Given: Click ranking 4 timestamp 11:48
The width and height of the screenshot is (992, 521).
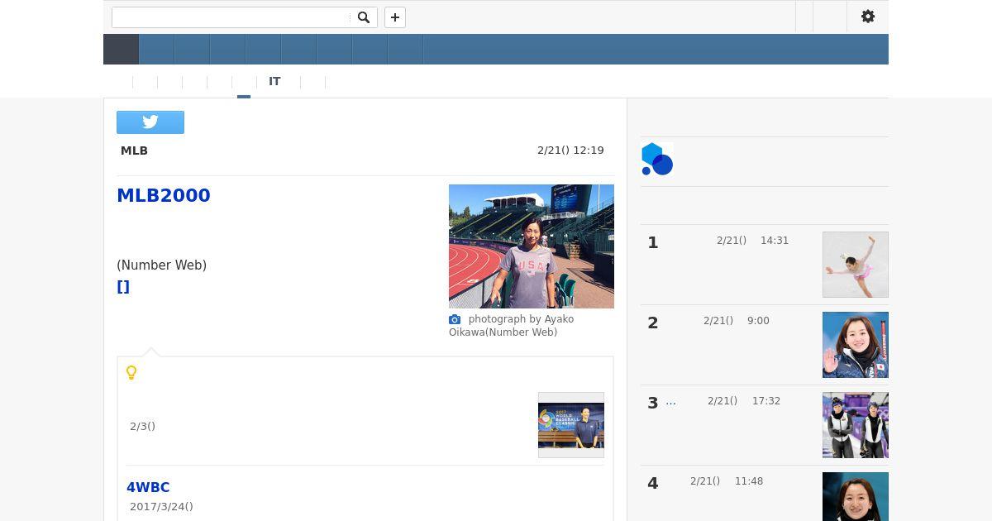Looking at the screenshot, I should click(x=749, y=481).
